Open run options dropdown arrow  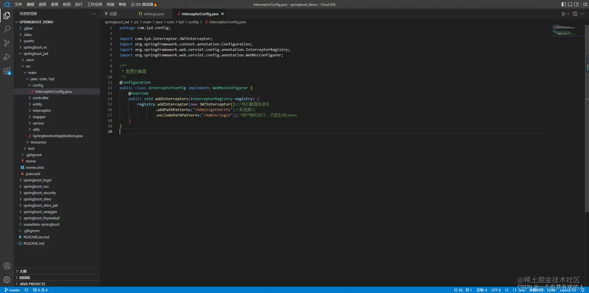click(568, 14)
